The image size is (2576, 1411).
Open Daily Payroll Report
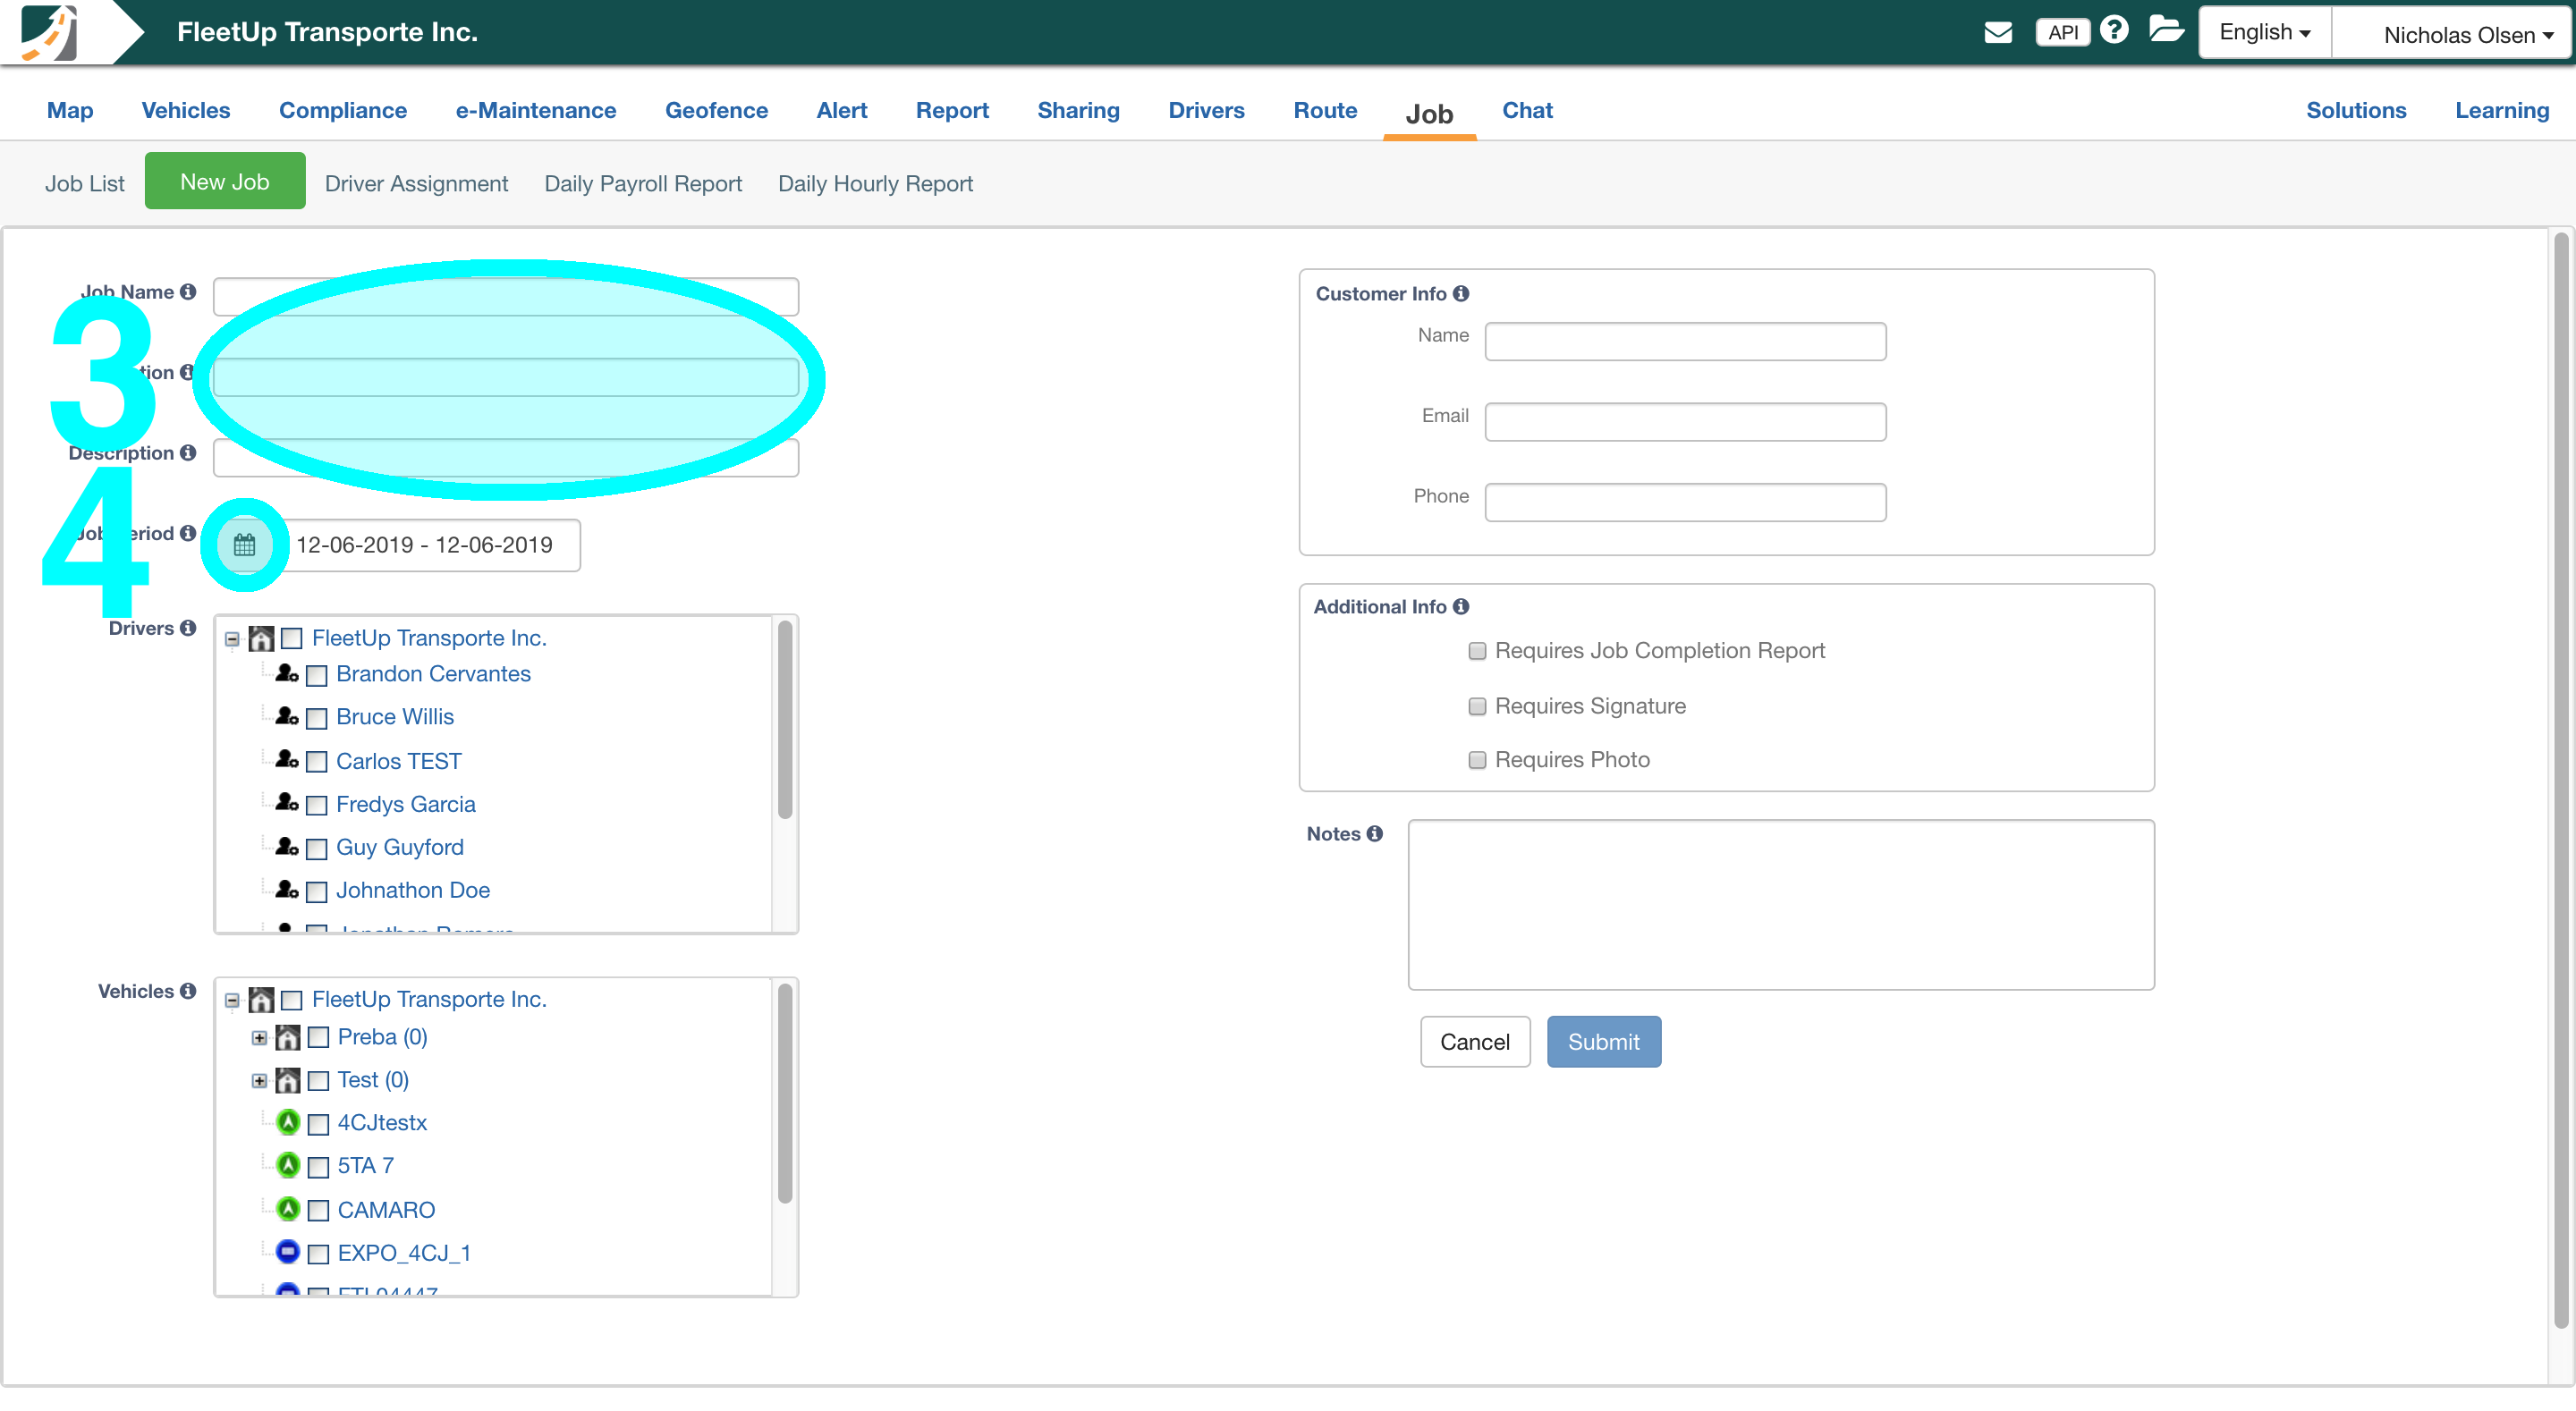click(643, 183)
